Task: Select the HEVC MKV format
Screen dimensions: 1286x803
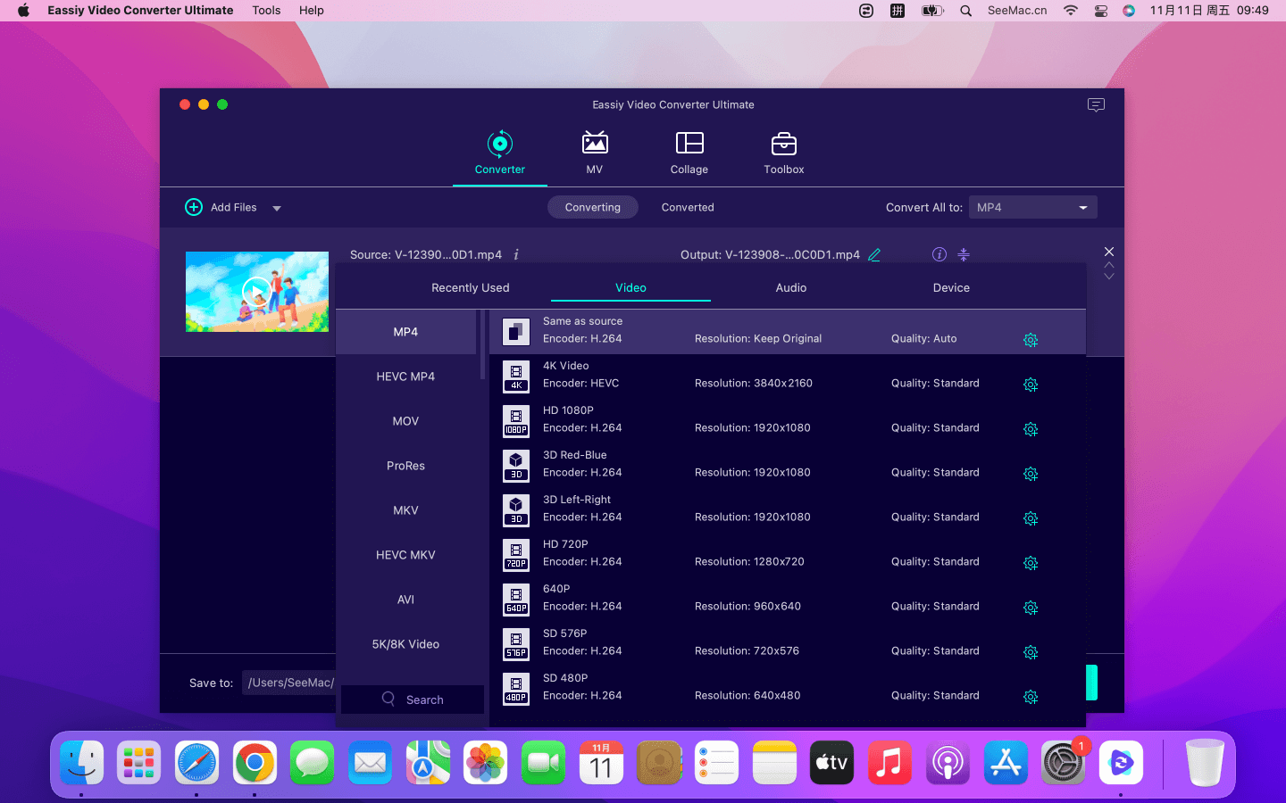Action: click(405, 555)
